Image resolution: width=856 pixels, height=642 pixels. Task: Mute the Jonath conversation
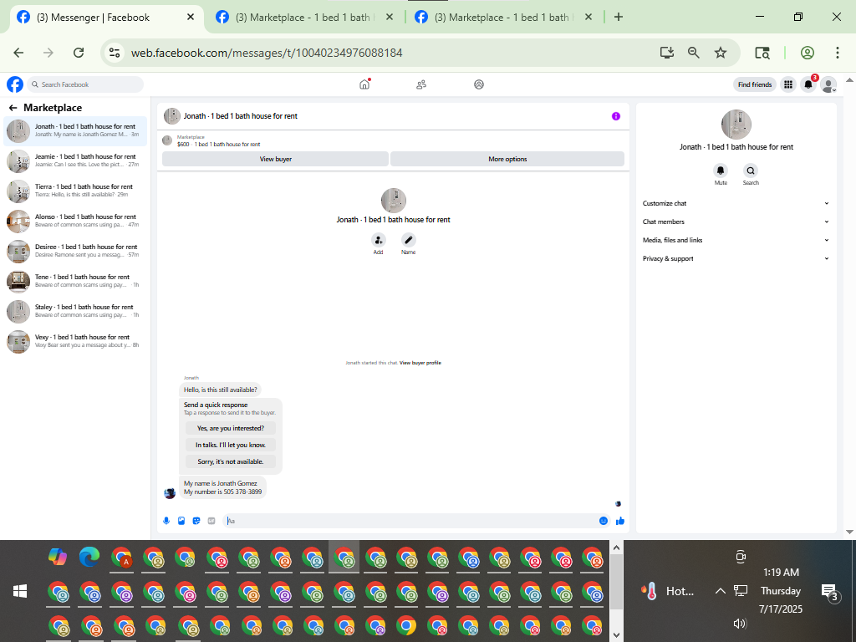721,171
